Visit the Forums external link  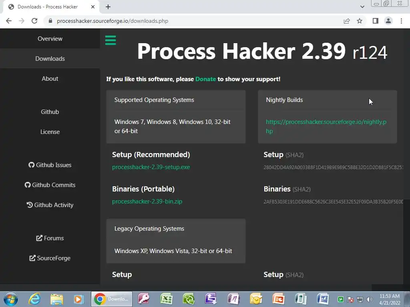pyautogui.click(x=50, y=238)
